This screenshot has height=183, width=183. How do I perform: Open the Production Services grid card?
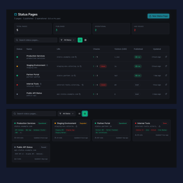[31, 130]
